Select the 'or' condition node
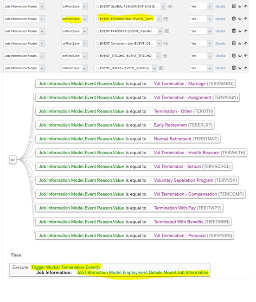Screen dimensions: 256x302 [13, 160]
